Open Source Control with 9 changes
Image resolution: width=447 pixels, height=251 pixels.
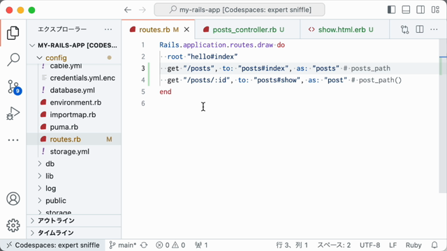[x=13, y=86]
